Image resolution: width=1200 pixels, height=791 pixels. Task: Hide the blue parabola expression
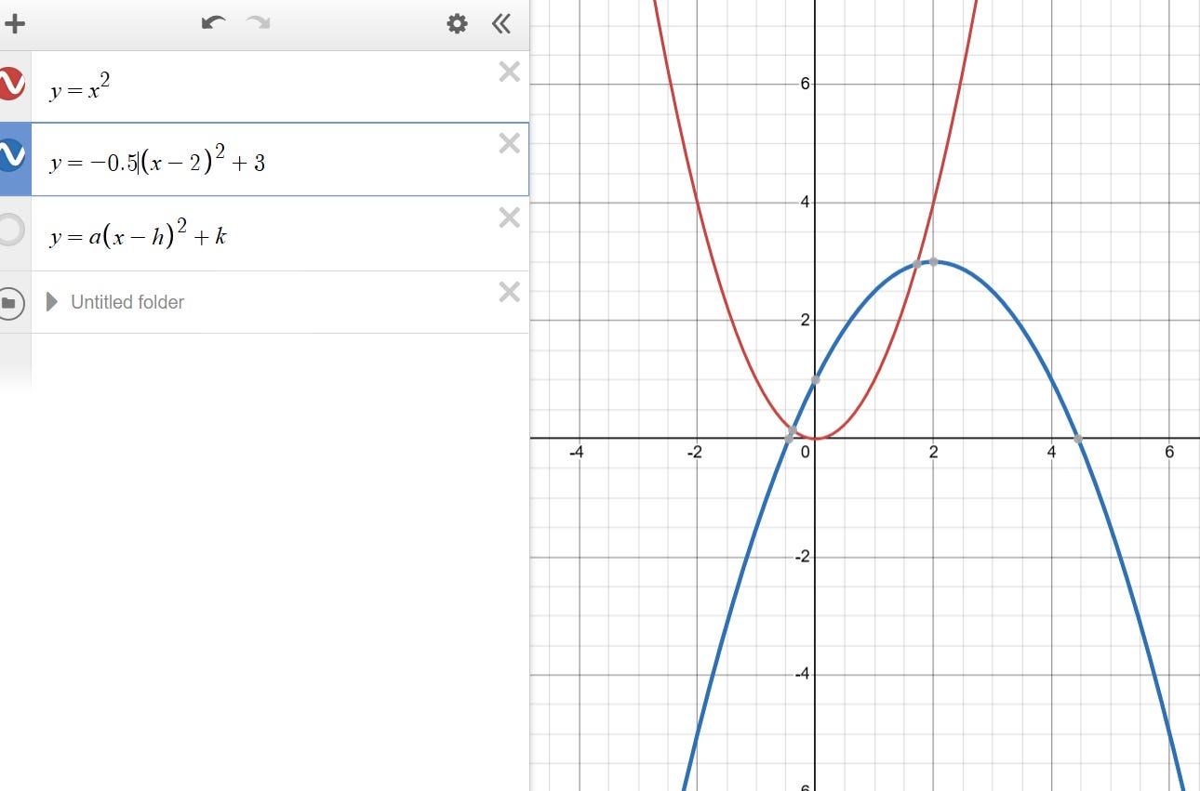coord(11,155)
